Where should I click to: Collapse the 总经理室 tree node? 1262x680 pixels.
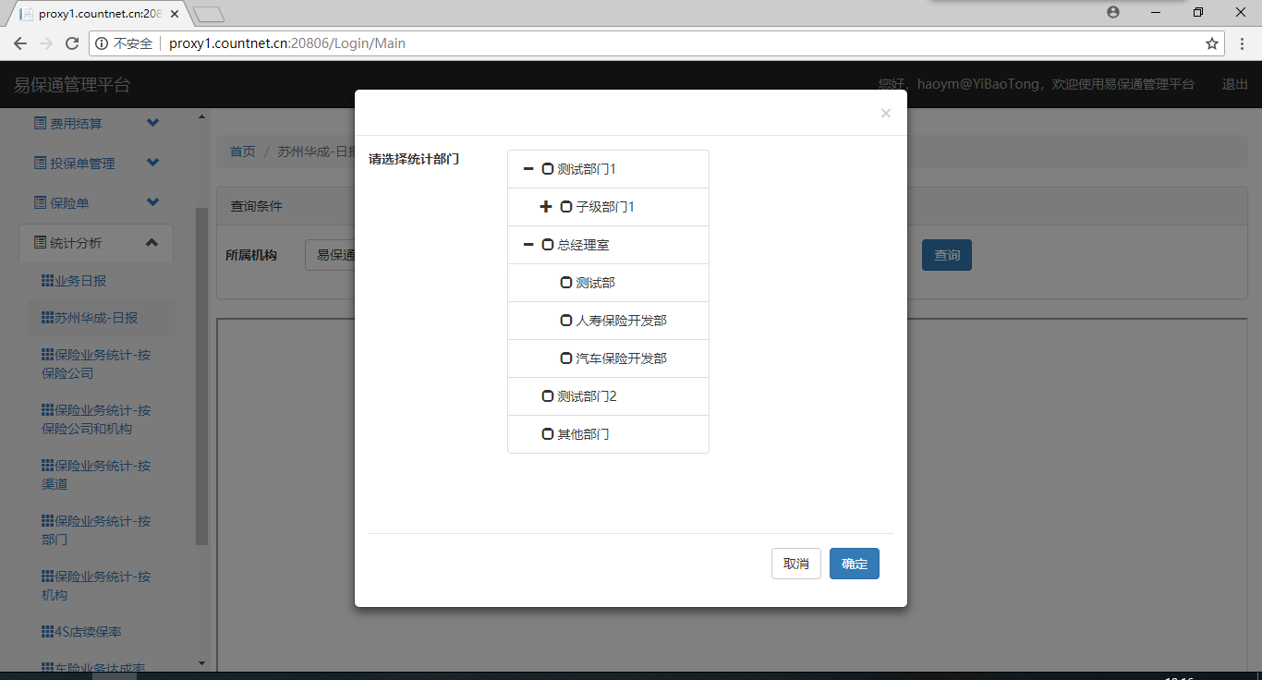[x=528, y=245]
